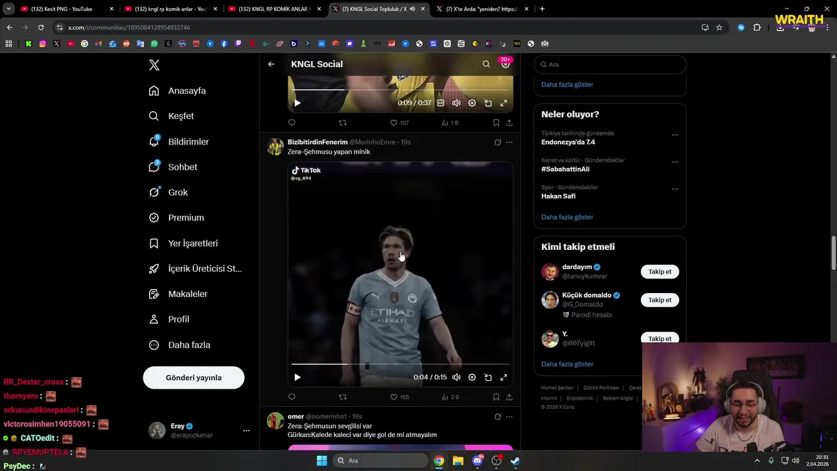Open Premium in the sidebar
This screenshot has height=471, width=837.
pyautogui.click(x=177, y=218)
